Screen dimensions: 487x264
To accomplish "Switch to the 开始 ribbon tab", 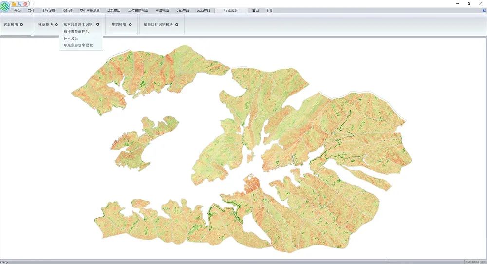I will tap(18, 10).
